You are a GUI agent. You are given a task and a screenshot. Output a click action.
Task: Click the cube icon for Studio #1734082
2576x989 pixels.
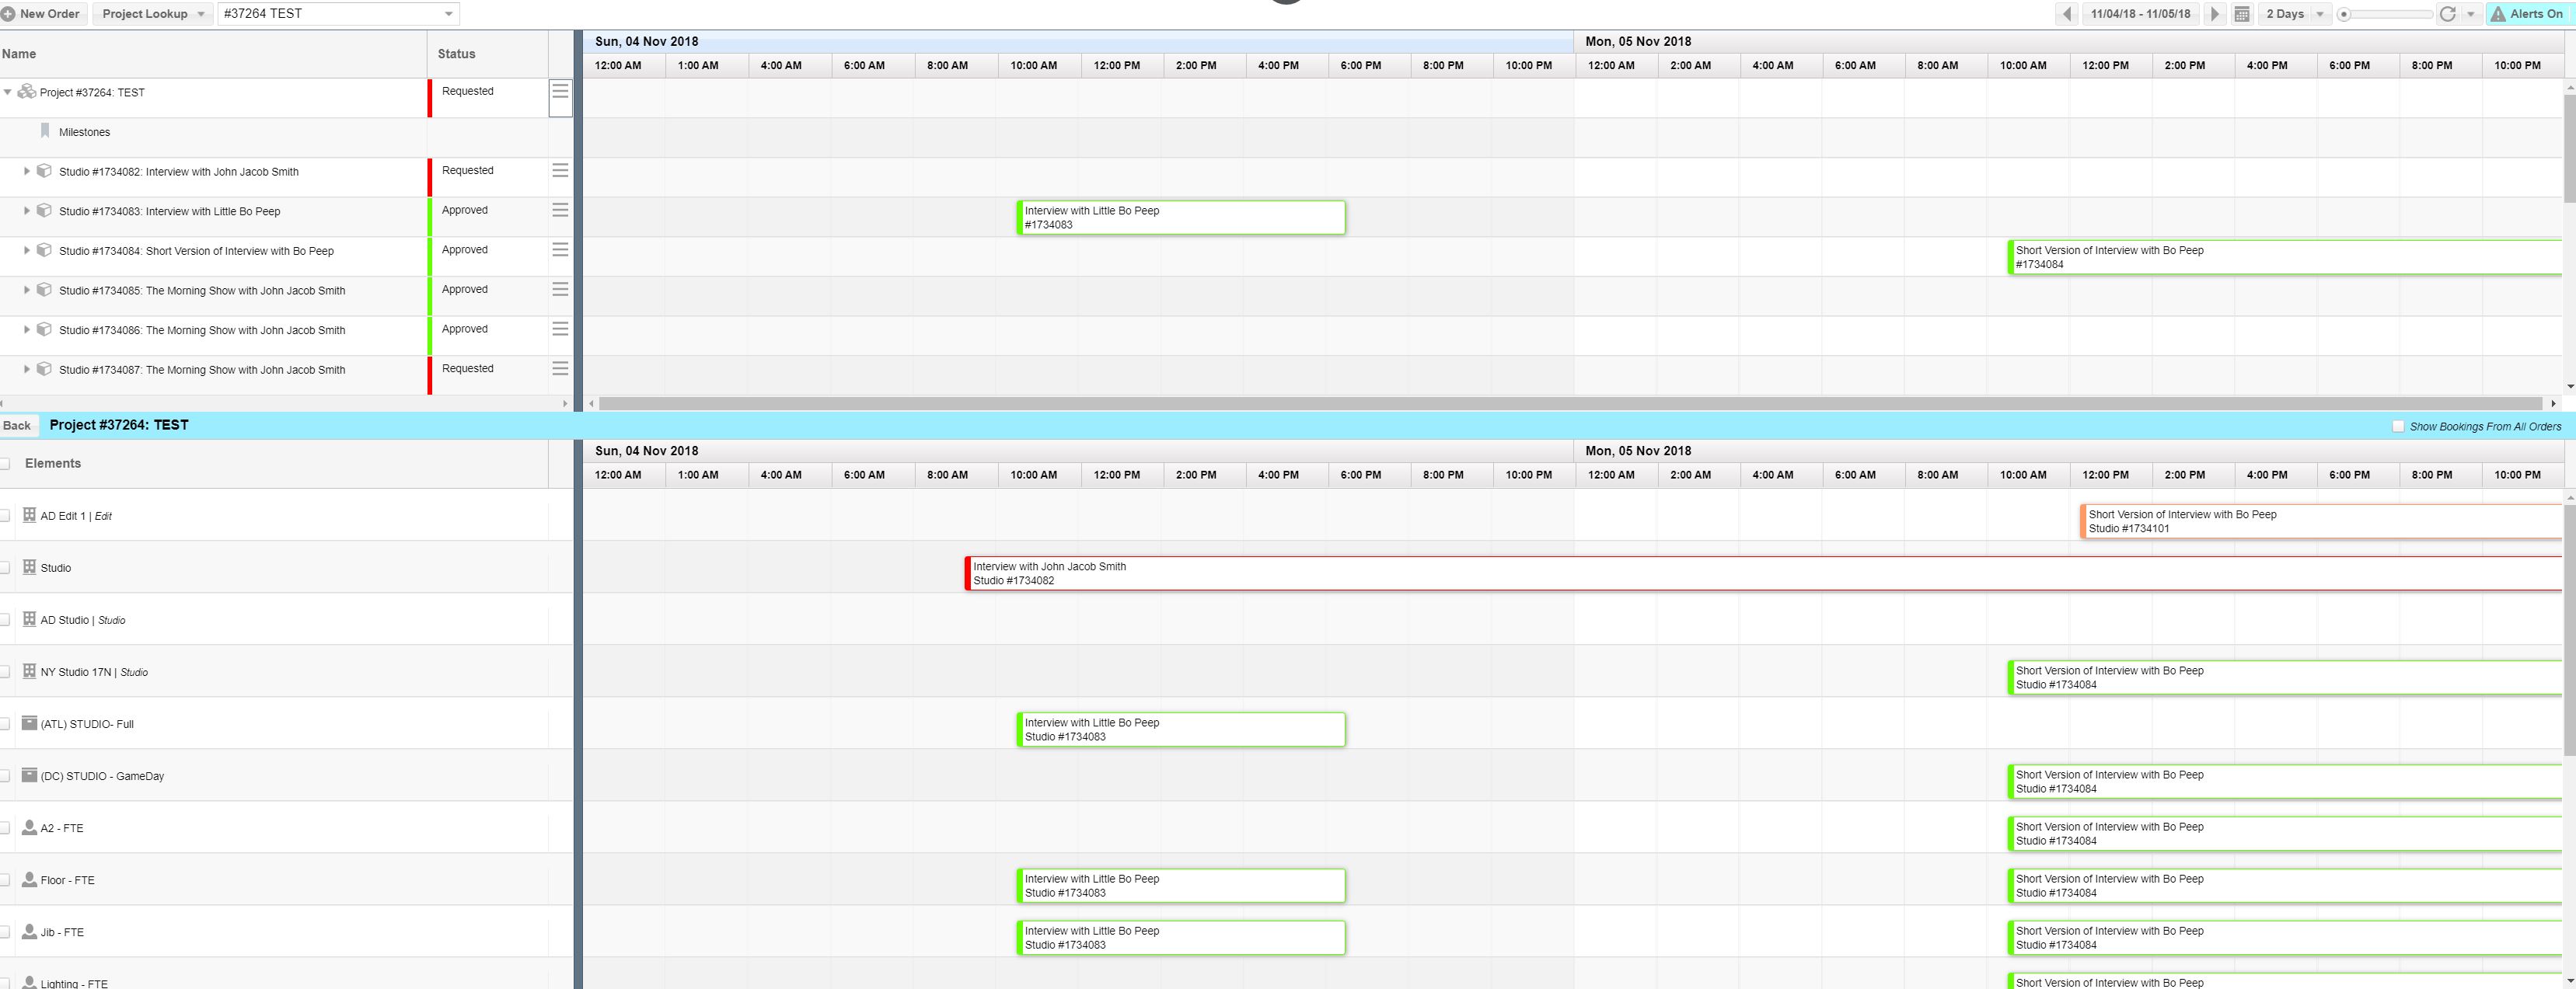pos(44,171)
